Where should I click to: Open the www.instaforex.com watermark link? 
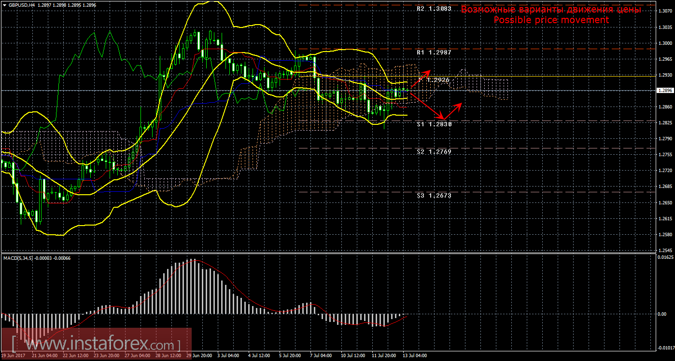click(96, 345)
